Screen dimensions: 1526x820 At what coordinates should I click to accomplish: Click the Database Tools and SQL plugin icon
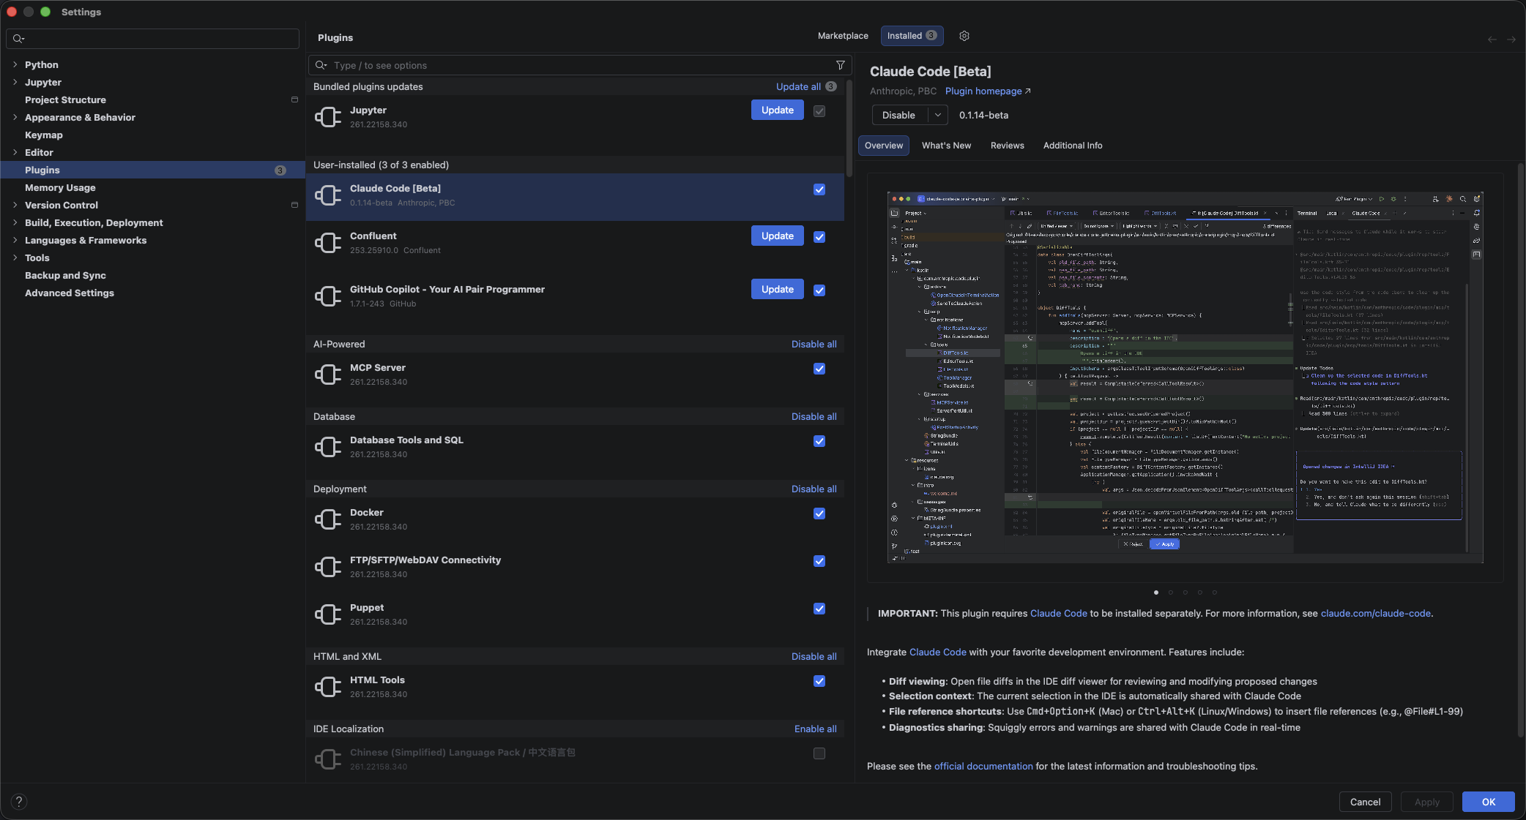pos(328,447)
